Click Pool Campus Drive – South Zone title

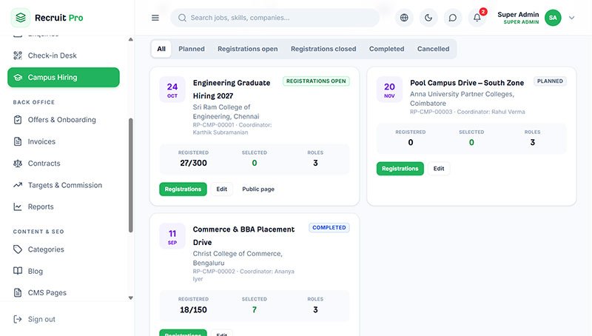pyautogui.click(x=467, y=83)
